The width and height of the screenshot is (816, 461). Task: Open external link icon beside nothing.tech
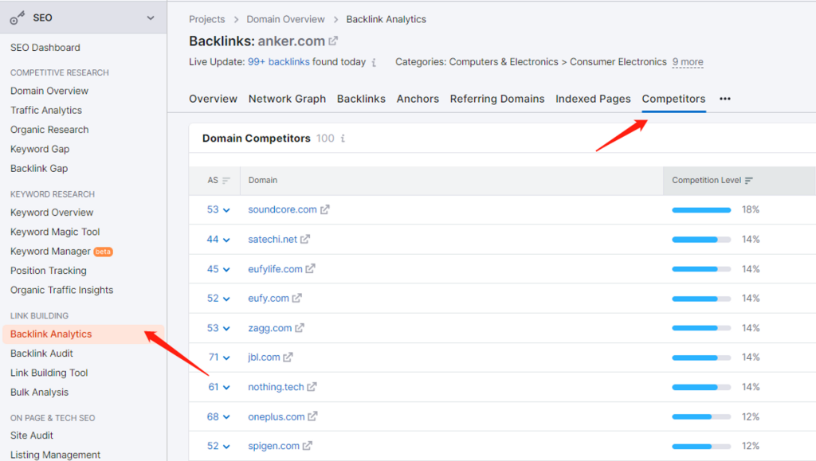312,387
